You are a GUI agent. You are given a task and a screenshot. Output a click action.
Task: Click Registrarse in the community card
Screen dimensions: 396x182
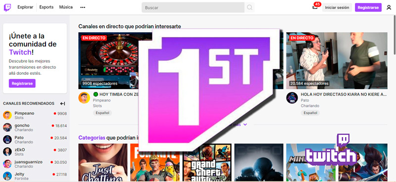pyautogui.click(x=22, y=83)
